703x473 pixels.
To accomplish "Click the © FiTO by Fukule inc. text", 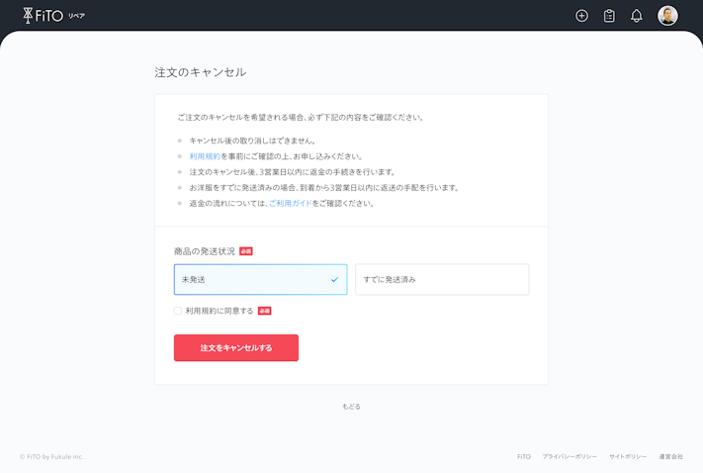I will pos(51,457).
